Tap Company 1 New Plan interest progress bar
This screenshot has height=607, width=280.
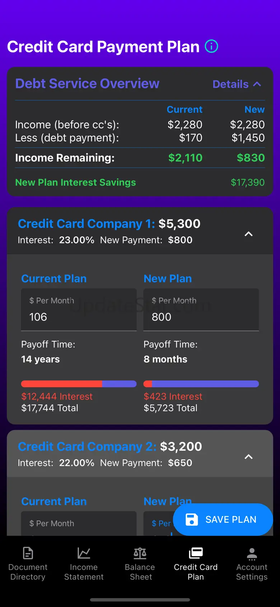[x=201, y=384]
